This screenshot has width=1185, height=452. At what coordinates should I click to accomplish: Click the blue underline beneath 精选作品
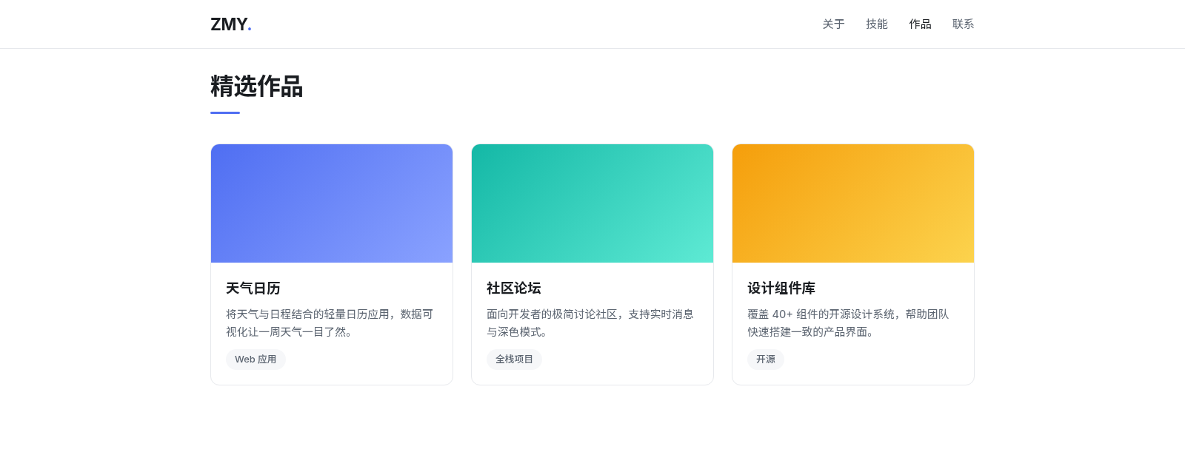coord(225,112)
